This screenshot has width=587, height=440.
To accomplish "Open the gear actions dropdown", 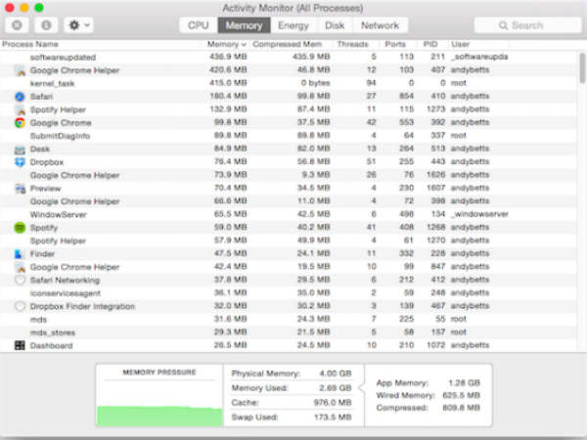I will point(78,25).
